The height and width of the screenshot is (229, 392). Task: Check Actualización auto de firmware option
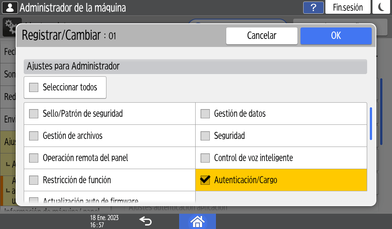point(34,200)
